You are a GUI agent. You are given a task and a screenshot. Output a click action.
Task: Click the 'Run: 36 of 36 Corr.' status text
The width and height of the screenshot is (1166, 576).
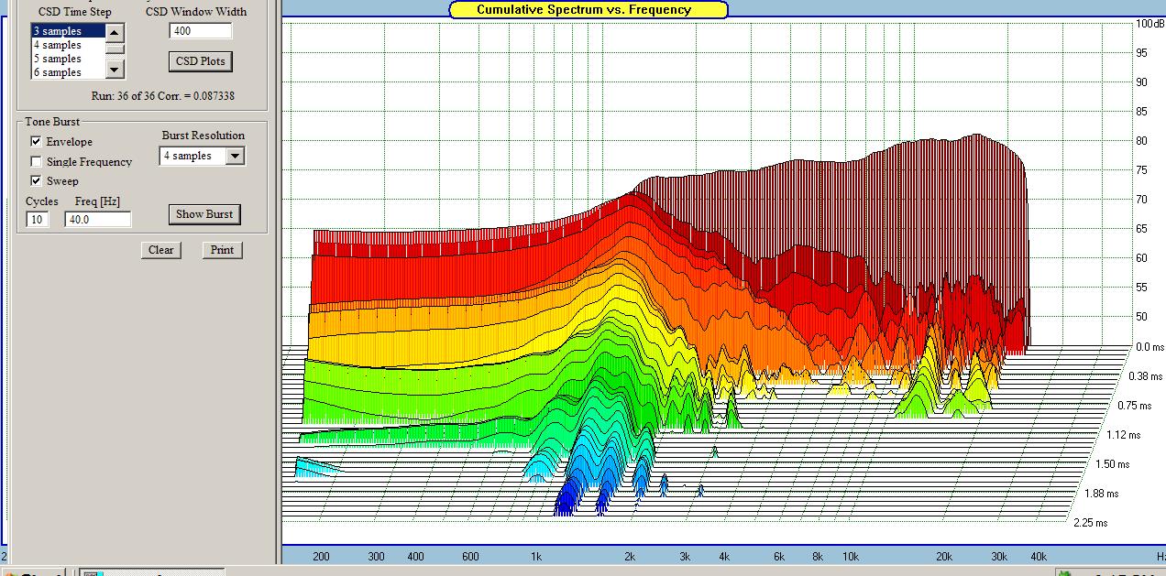click(x=162, y=95)
